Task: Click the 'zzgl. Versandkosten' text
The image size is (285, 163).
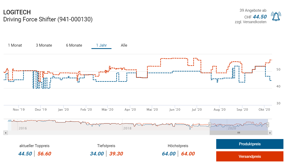Action: click(251, 22)
